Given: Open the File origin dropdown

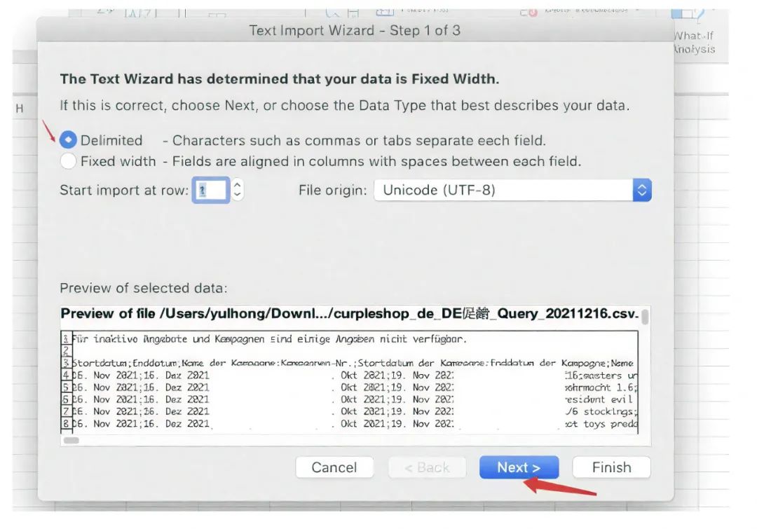Looking at the screenshot, I should (x=512, y=190).
